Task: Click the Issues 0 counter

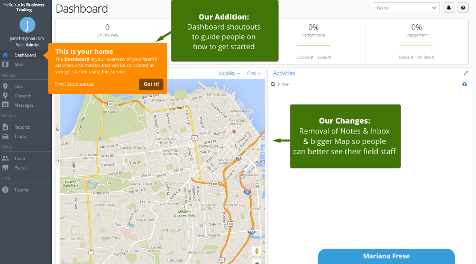Action: point(324,57)
